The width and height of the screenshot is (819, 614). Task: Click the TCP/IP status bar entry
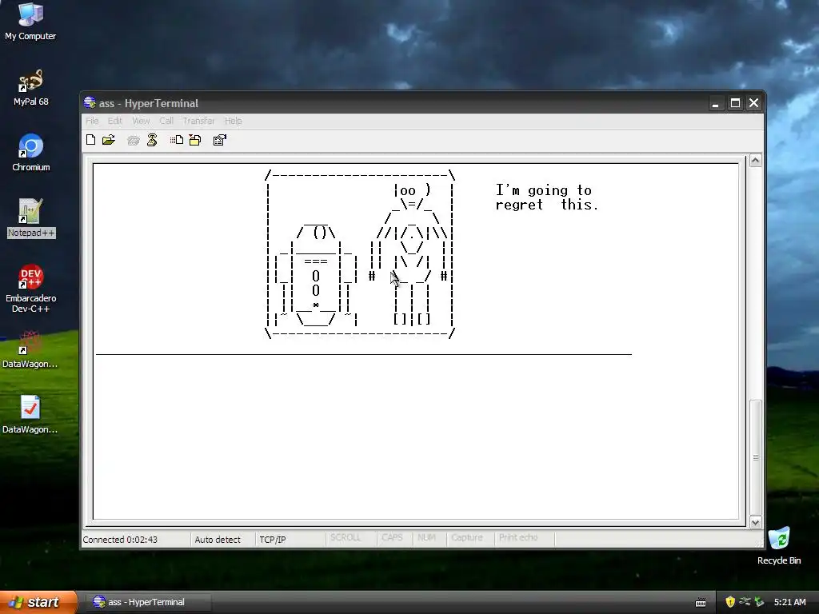click(x=289, y=540)
